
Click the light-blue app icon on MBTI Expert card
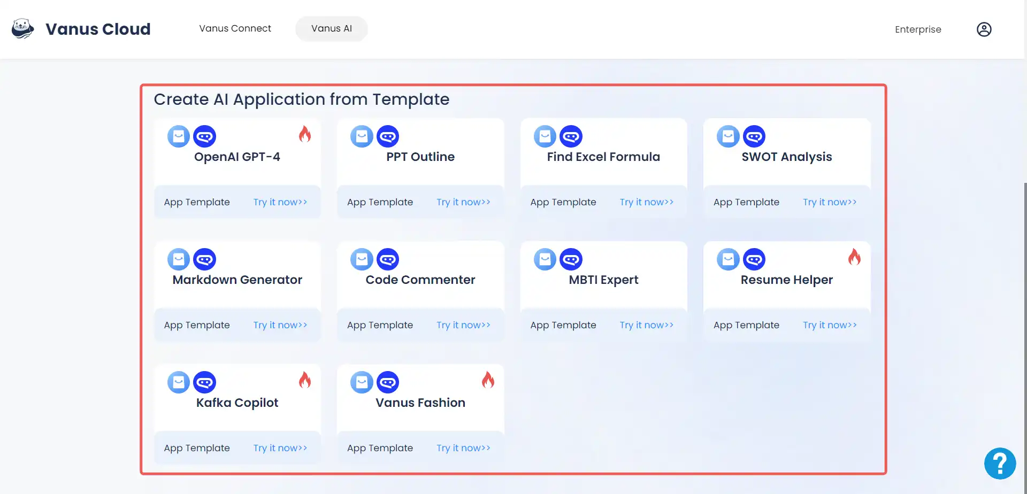point(545,259)
